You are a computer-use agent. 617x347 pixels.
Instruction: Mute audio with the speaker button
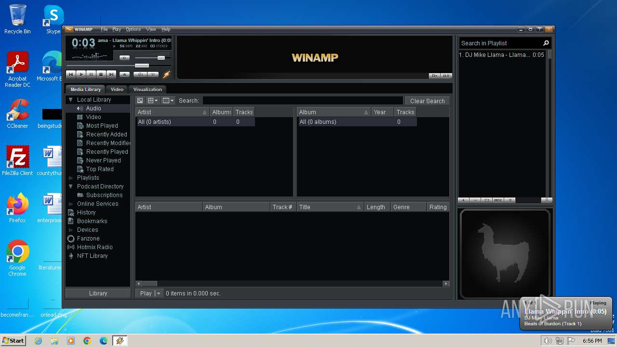[x=124, y=58]
